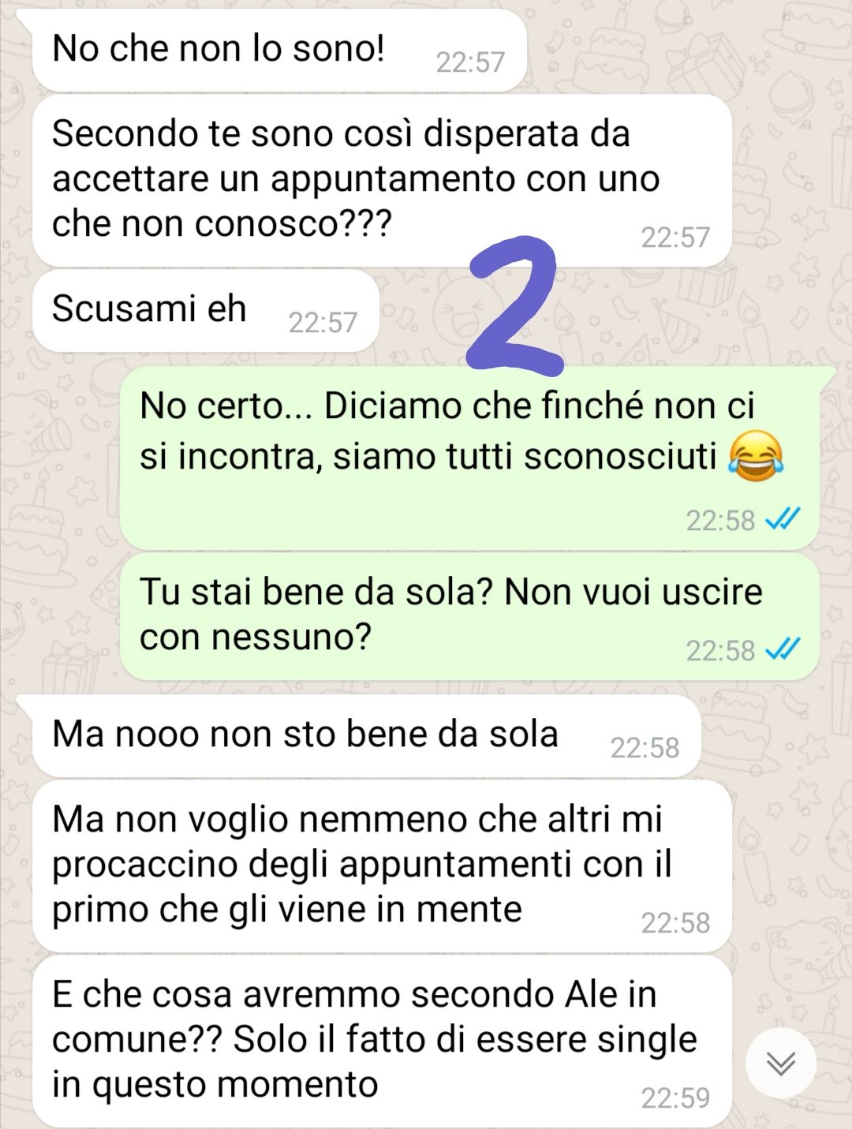Tap the 22:57 timestamp on 'No che non lo sono!'

(x=470, y=62)
